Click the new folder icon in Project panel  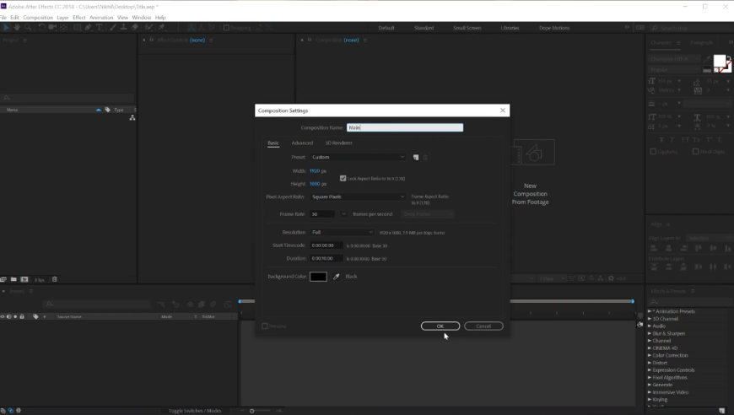click(x=13, y=279)
